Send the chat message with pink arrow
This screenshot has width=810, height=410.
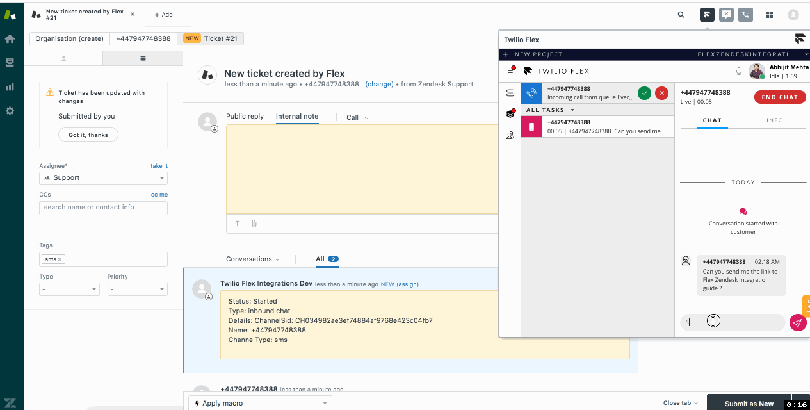click(x=797, y=323)
